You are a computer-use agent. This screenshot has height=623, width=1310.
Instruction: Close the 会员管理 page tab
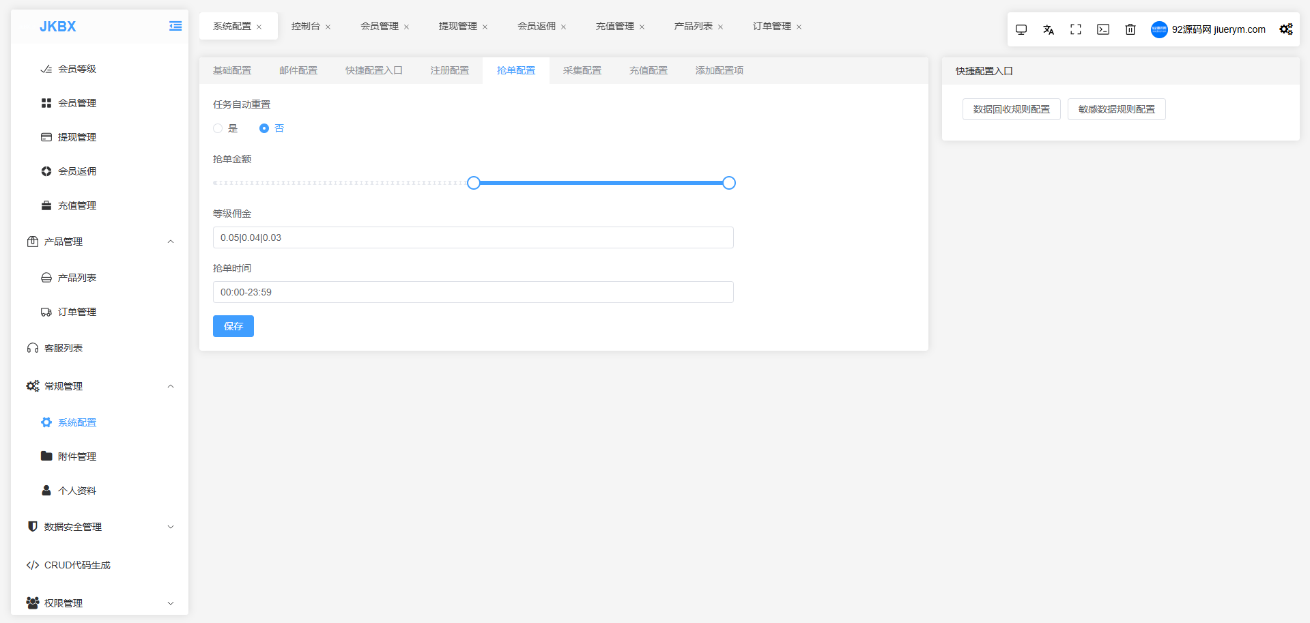point(407,27)
